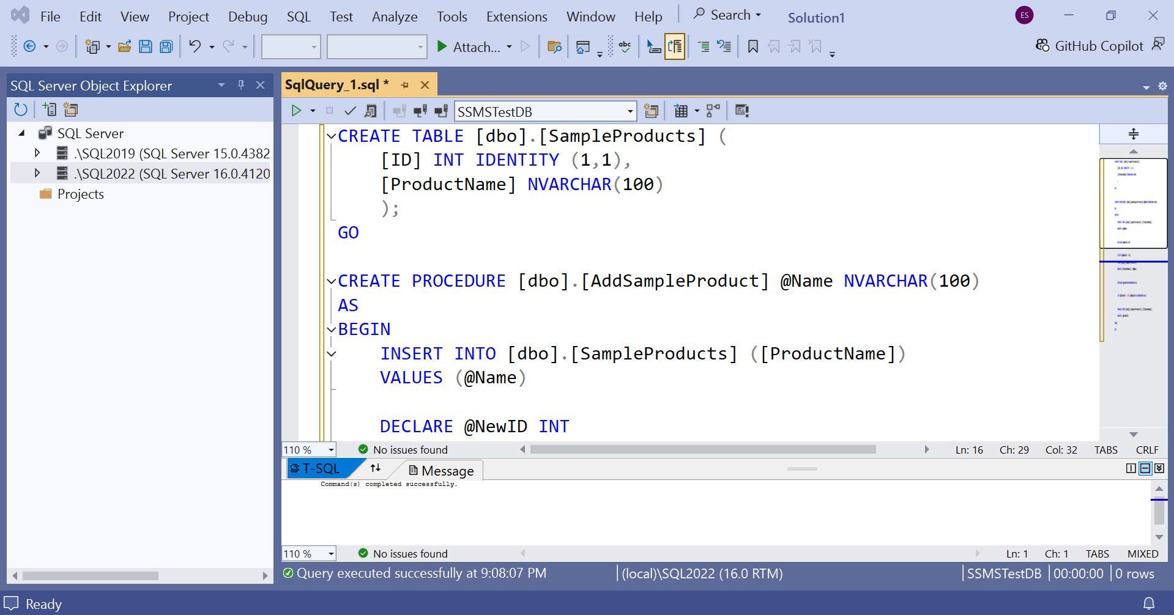Open the Attach dropdown arrow
The image size is (1174, 615).
tap(510, 46)
